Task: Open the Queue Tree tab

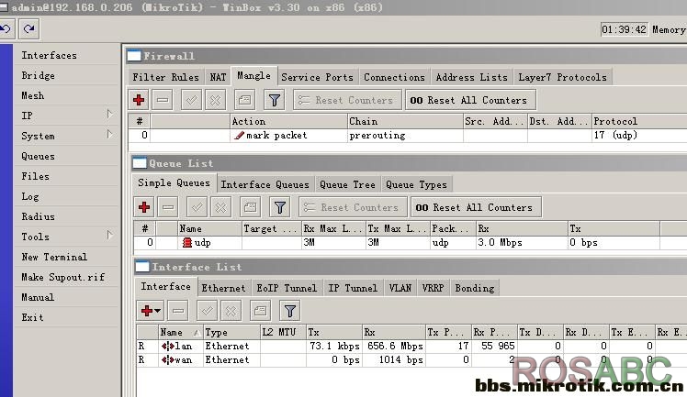Action: click(x=347, y=184)
